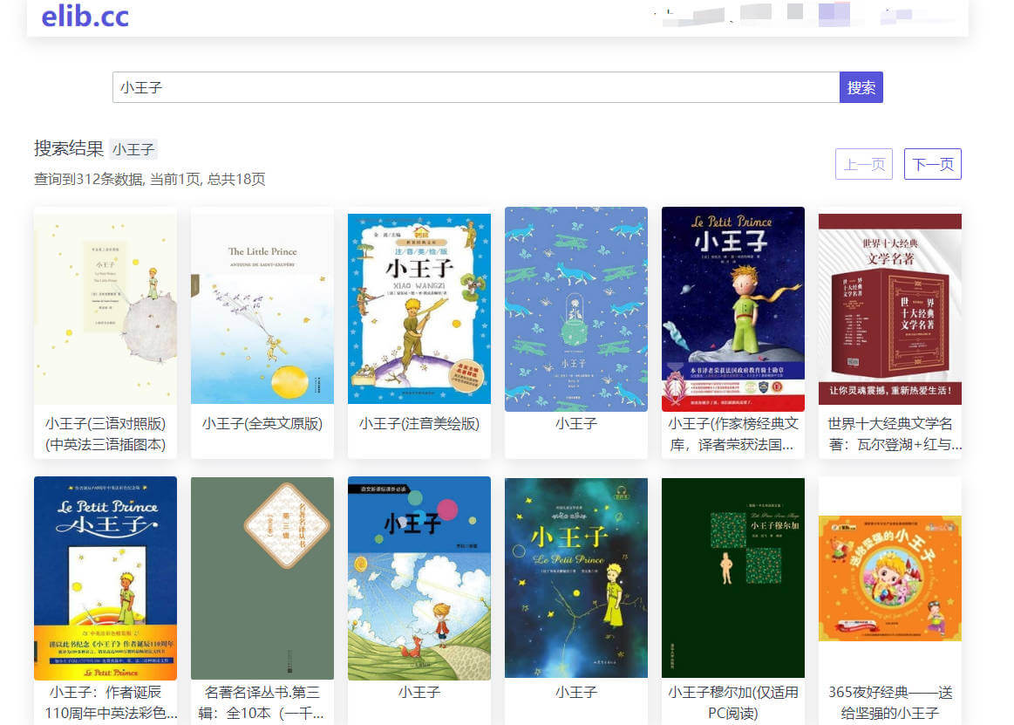Click the title 小王子(注音美绘版)

[x=419, y=423]
